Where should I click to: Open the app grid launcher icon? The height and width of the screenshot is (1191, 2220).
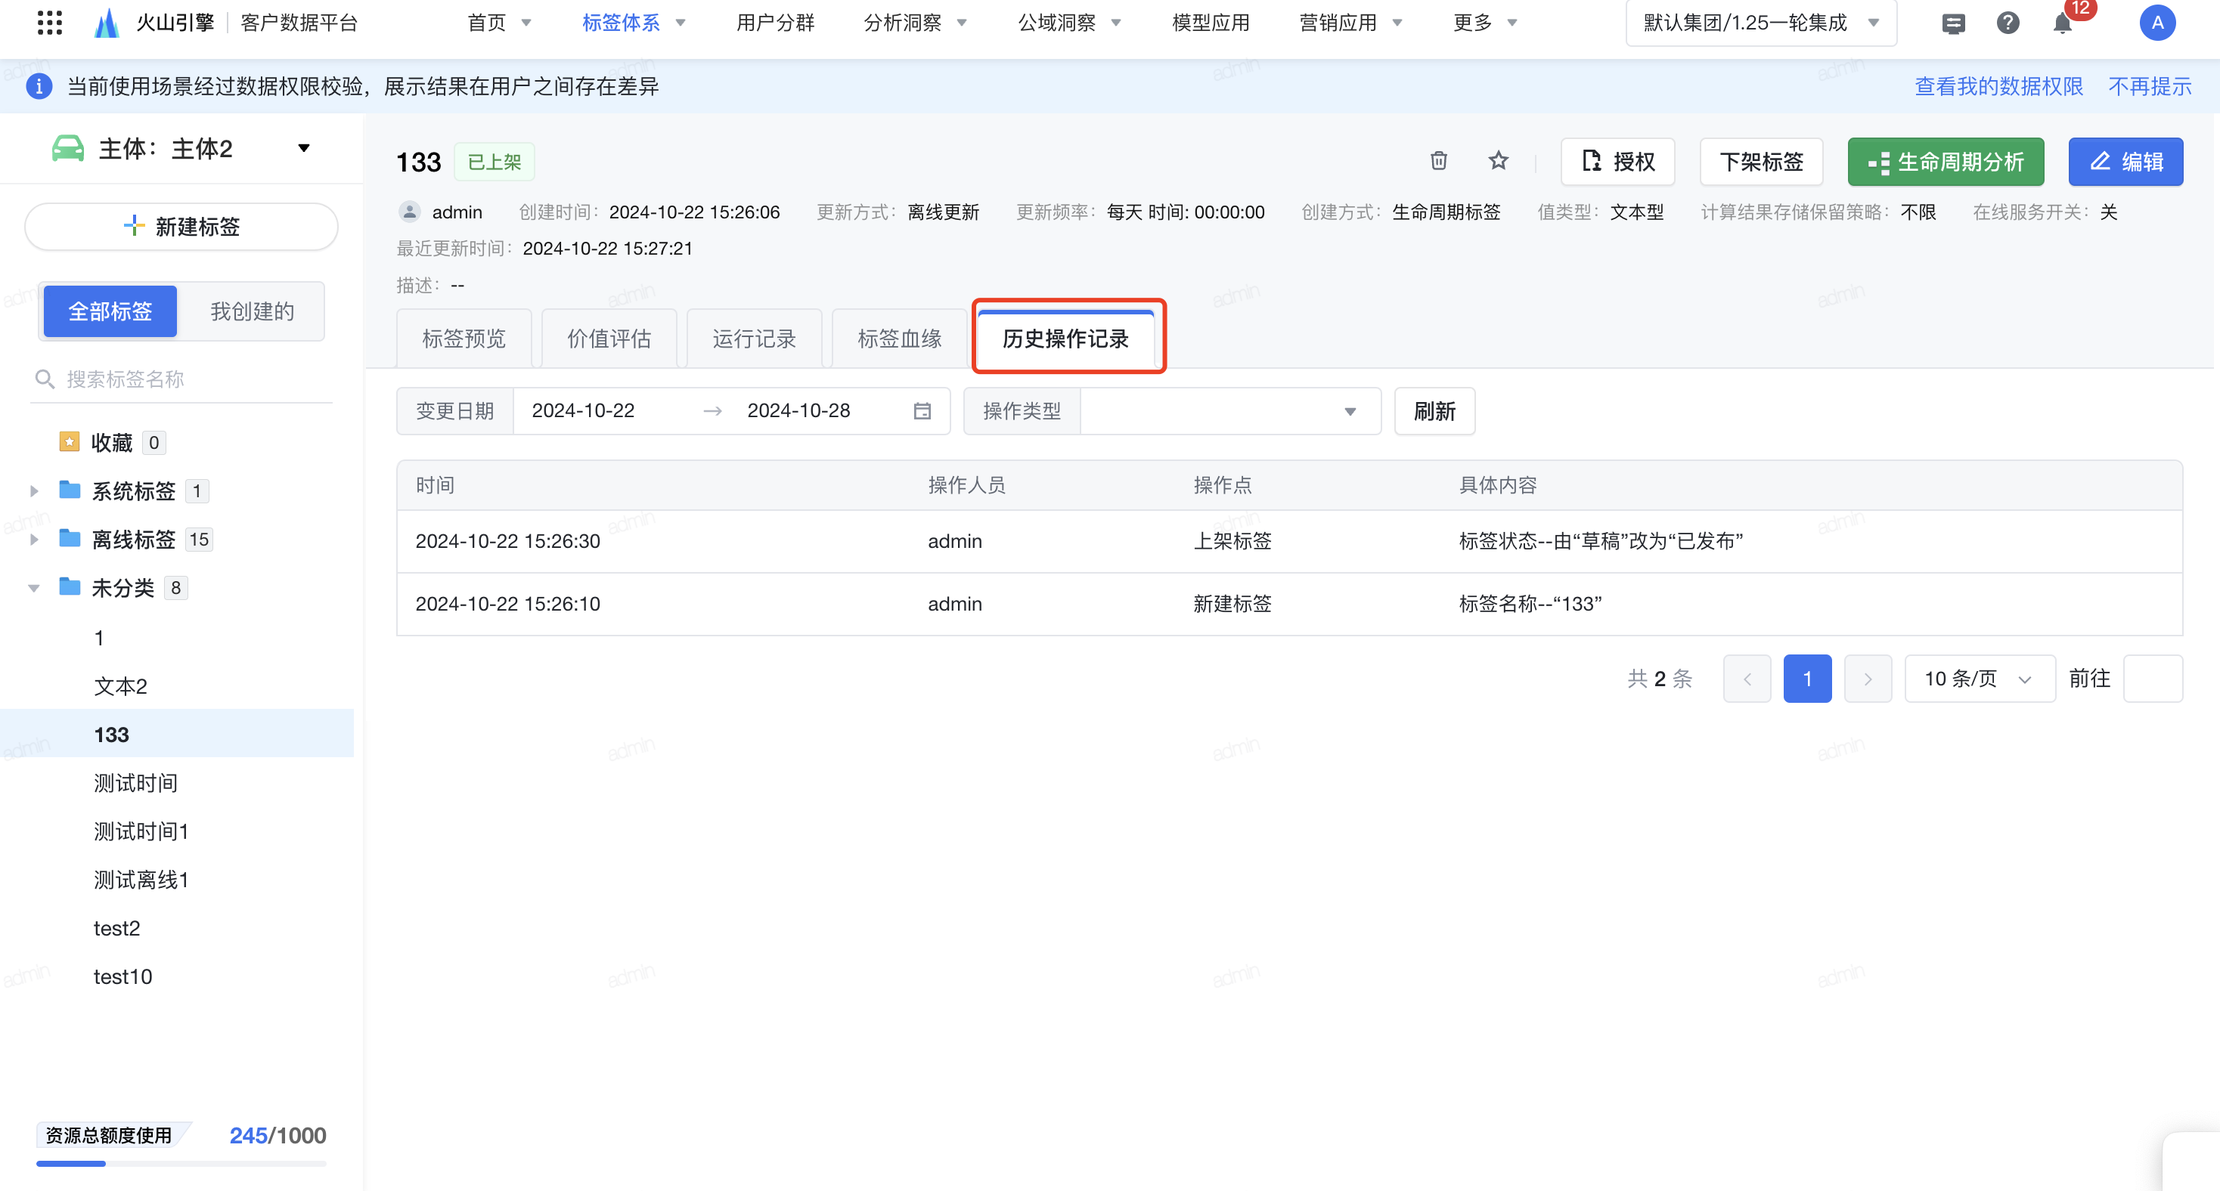(x=50, y=23)
